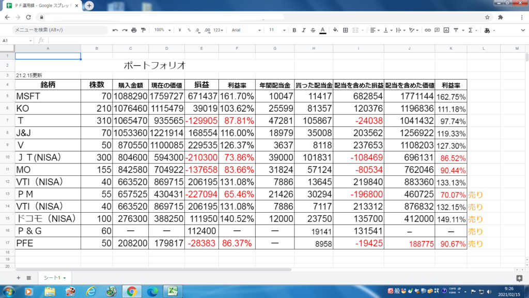Screen dimensions: 529x298
Task: Select the cell showing -227094
Action: coord(201,195)
